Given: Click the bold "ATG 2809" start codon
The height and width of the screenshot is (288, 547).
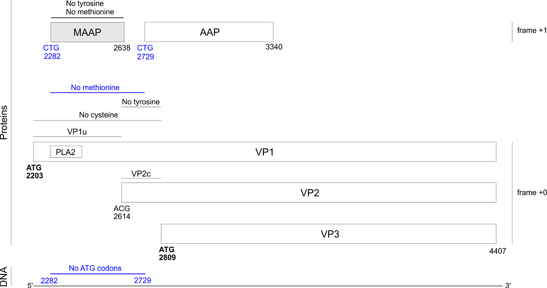Looking at the screenshot, I should point(167,253).
